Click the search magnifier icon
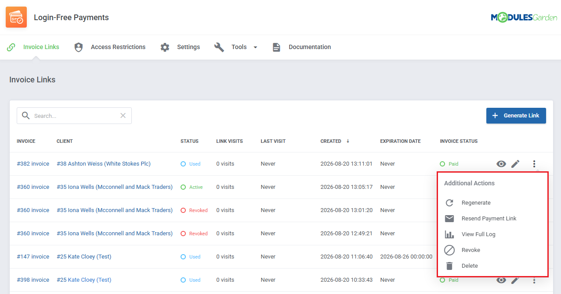This screenshot has width=561, height=294. (x=26, y=116)
